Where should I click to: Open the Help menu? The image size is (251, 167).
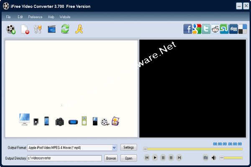click(51, 17)
